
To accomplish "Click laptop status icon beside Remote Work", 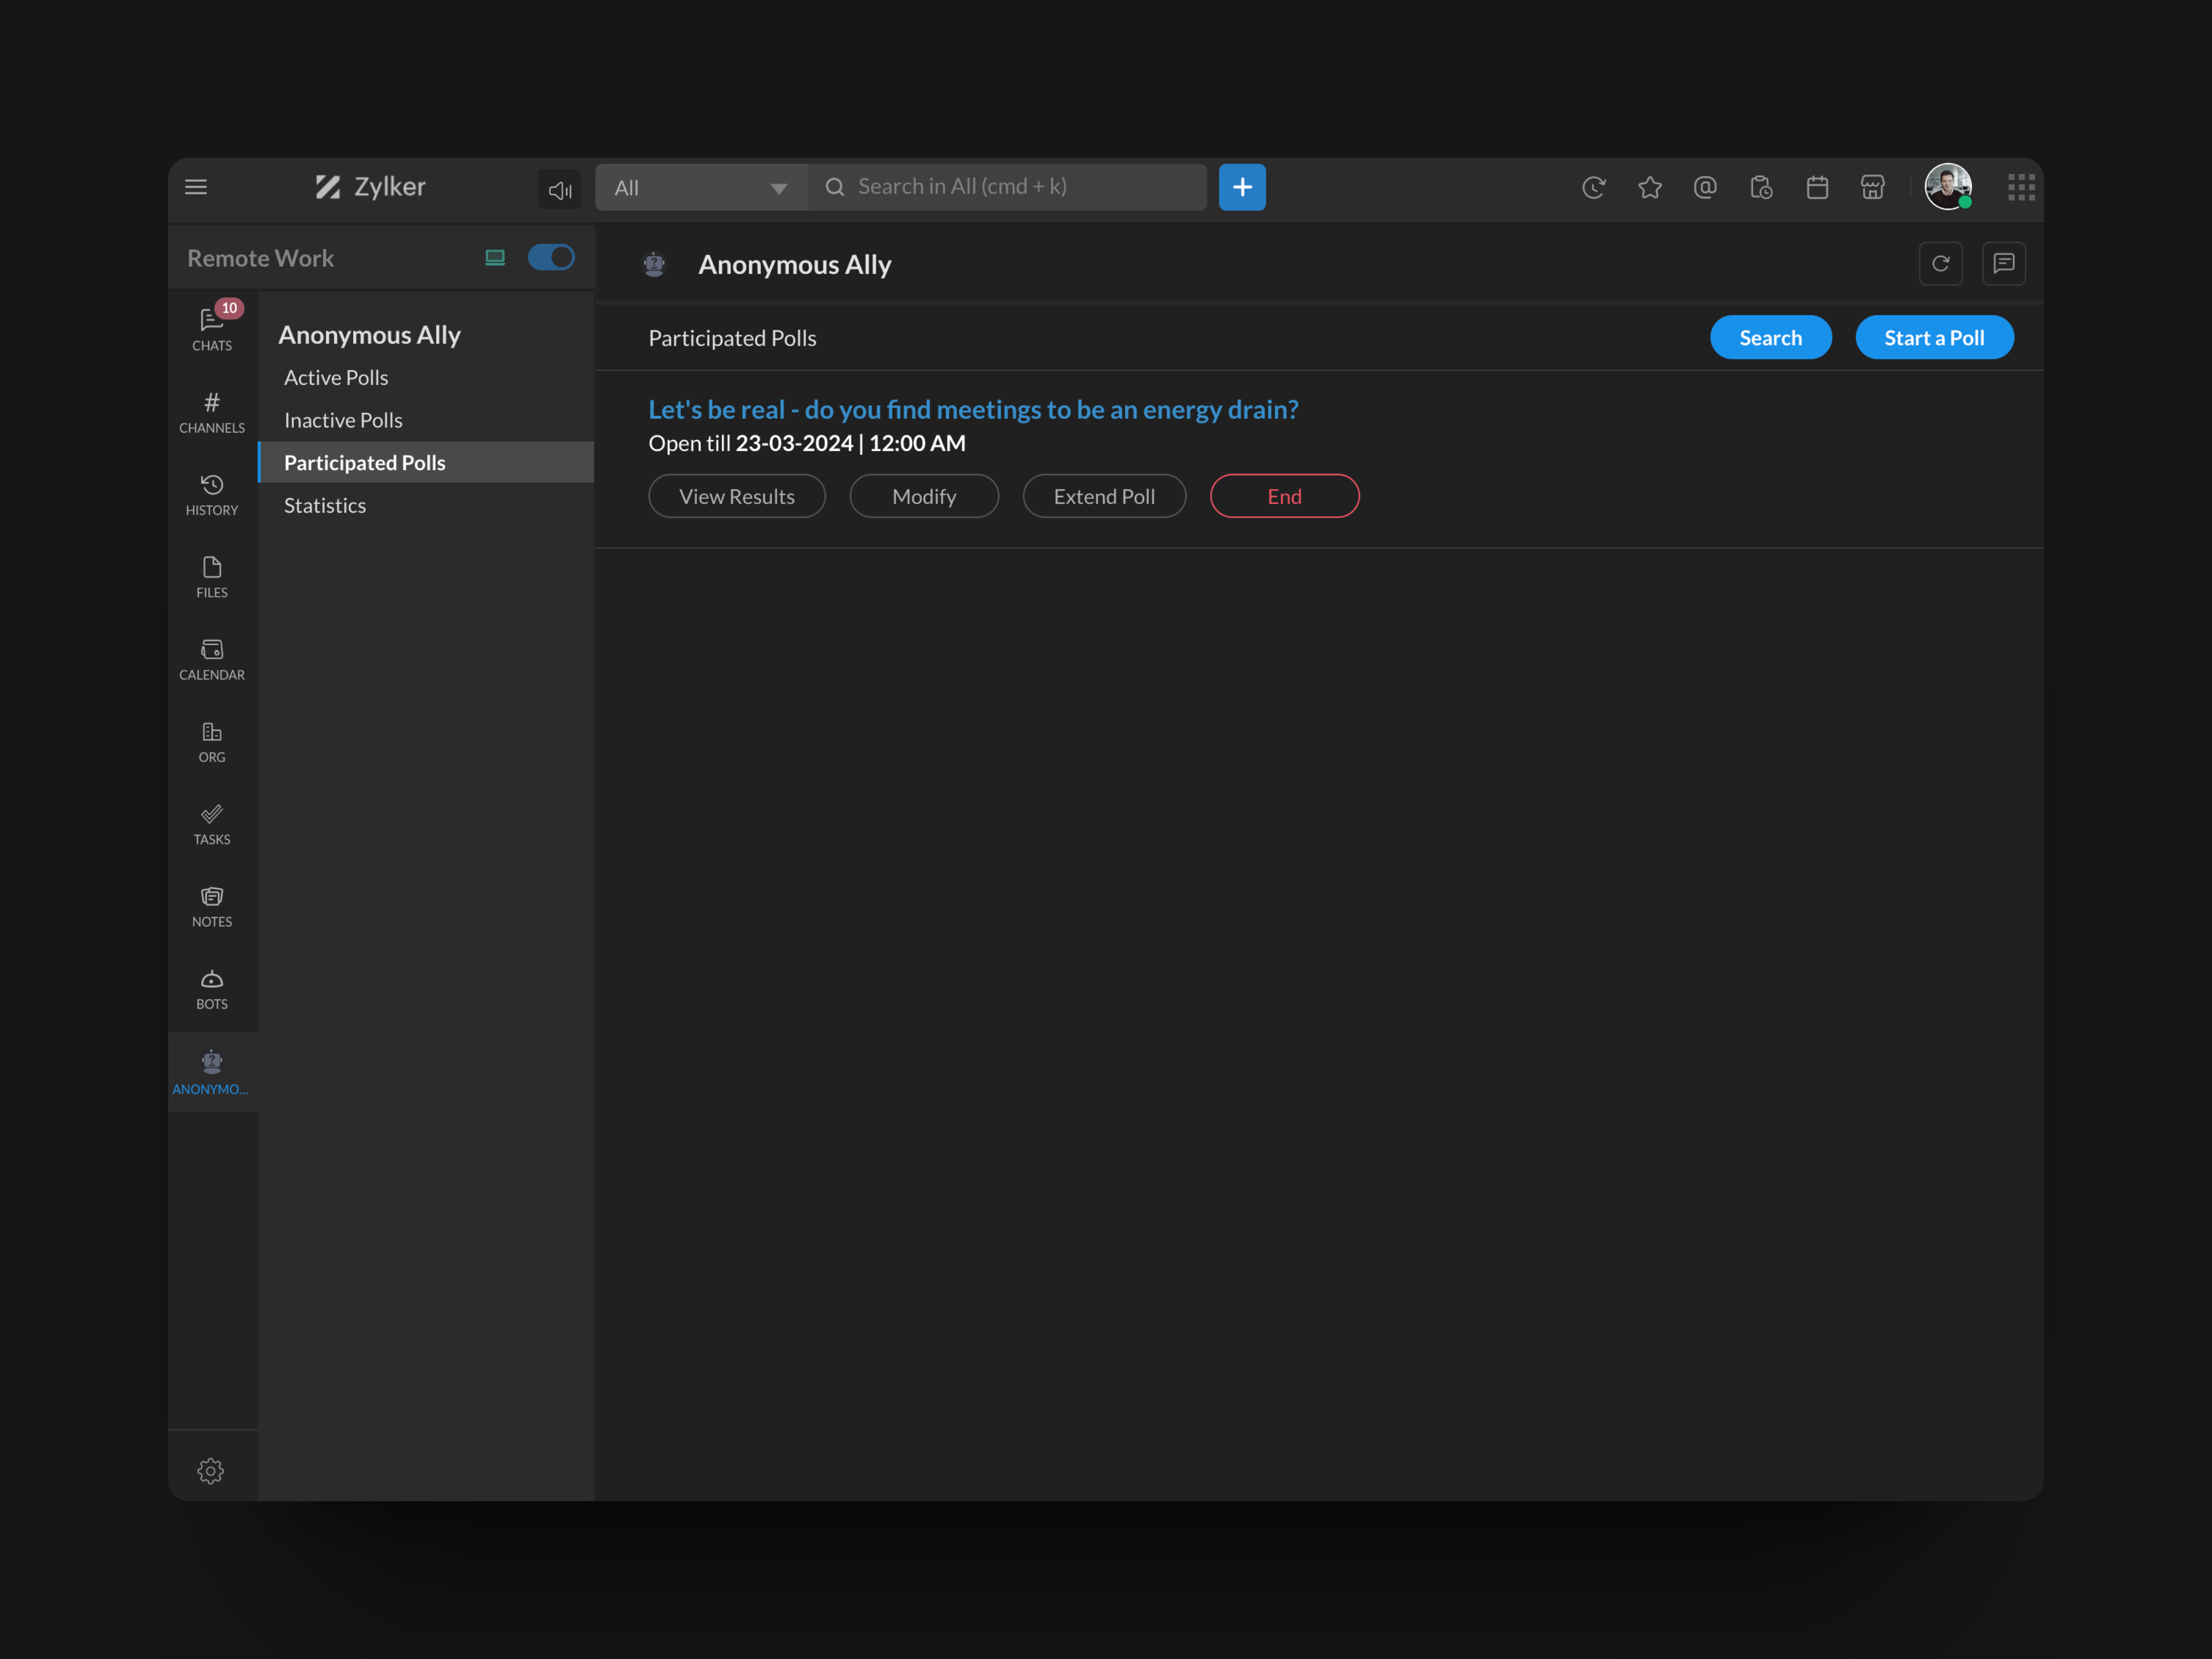I will click(495, 258).
